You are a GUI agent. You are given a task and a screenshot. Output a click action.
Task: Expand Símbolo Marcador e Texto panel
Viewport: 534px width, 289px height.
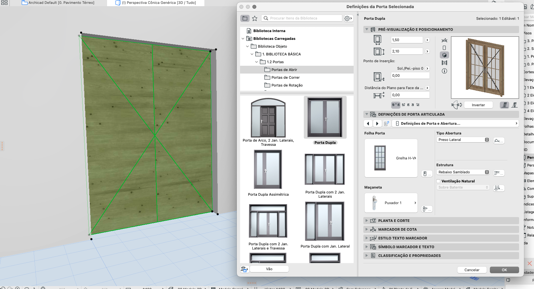click(367, 247)
